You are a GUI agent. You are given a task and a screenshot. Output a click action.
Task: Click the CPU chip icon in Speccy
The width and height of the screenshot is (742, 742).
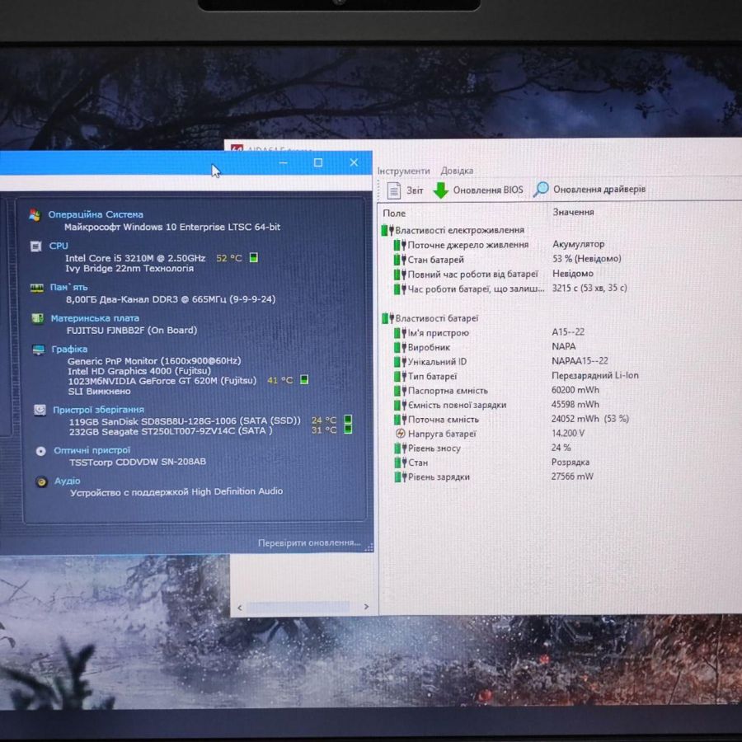36,246
